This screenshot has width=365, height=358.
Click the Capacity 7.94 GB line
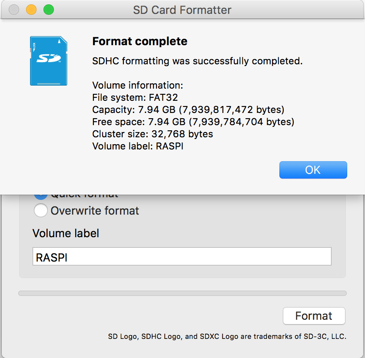click(188, 109)
